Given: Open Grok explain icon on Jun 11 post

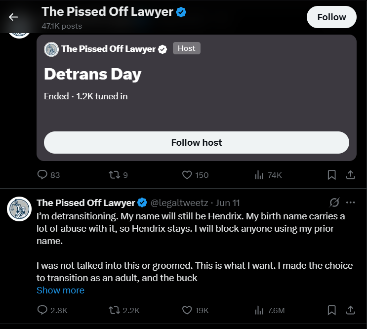Looking at the screenshot, I should tap(334, 203).
